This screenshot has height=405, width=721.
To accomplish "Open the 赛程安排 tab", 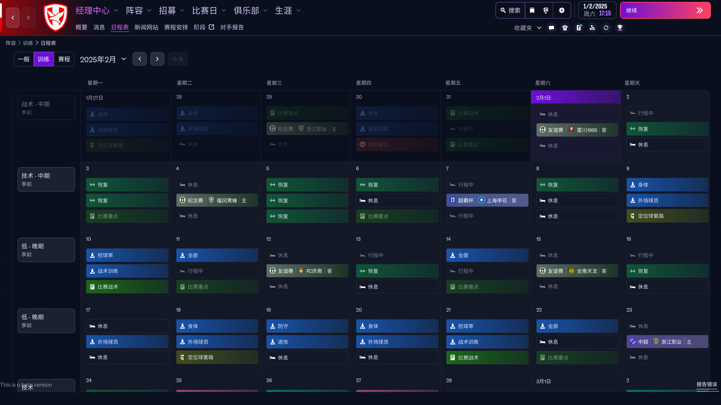I will pyautogui.click(x=176, y=27).
